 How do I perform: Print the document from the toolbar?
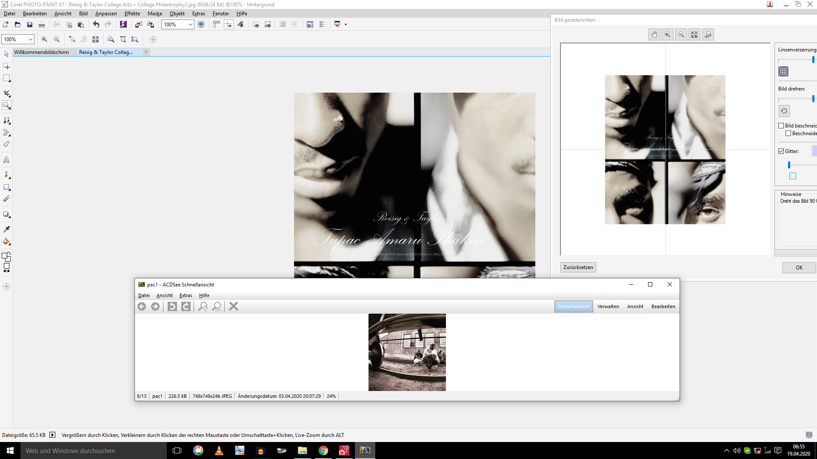click(x=42, y=25)
